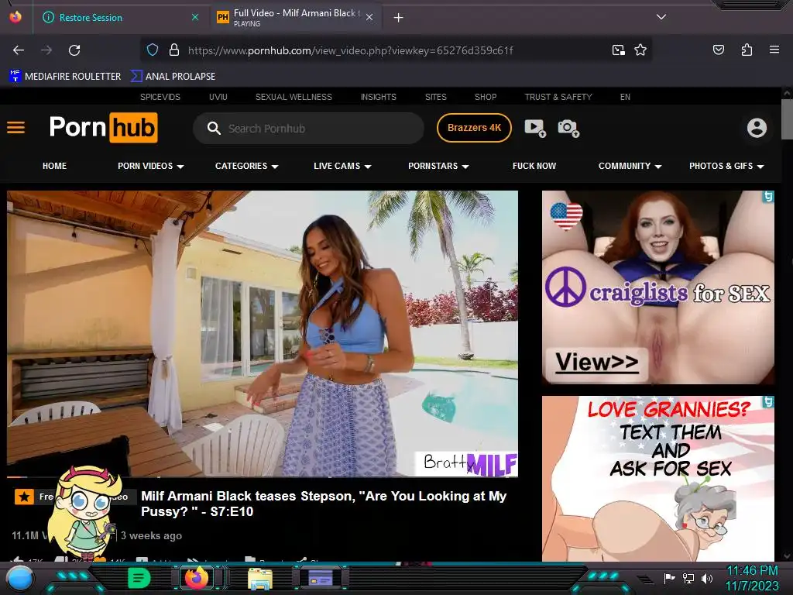Screen dimensions: 793x595
Task: Open the tracking protection shield
Action: coord(153,50)
